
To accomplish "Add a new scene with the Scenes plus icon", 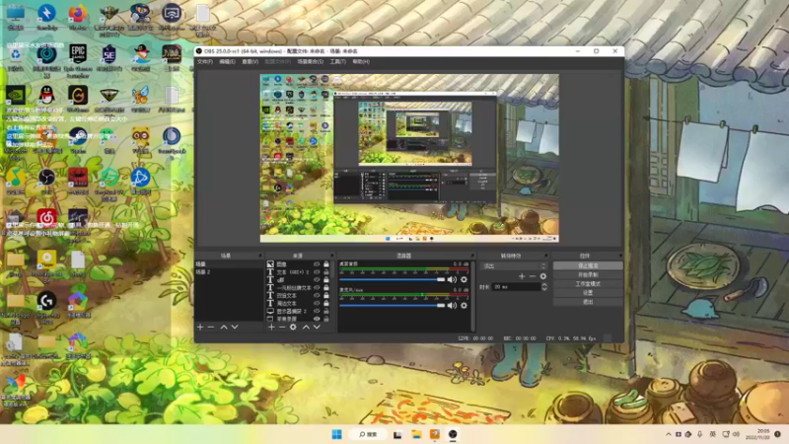I will pyautogui.click(x=200, y=328).
